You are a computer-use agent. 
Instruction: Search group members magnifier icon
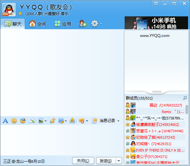(185, 98)
